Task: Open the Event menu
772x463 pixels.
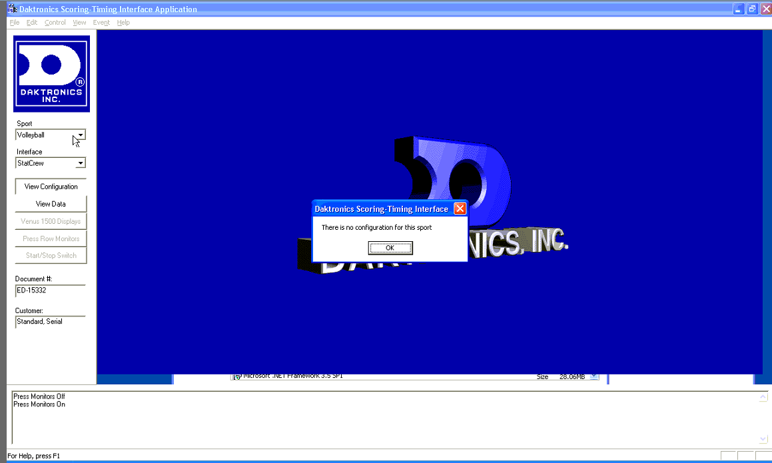Action: coord(101,23)
